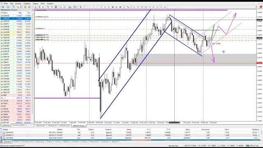263x148 pixels.
Task: Select the equidistant channel tool
Action: coord(102,7)
